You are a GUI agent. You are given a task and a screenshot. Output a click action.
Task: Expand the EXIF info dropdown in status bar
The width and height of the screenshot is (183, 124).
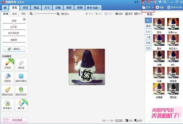[119, 121]
